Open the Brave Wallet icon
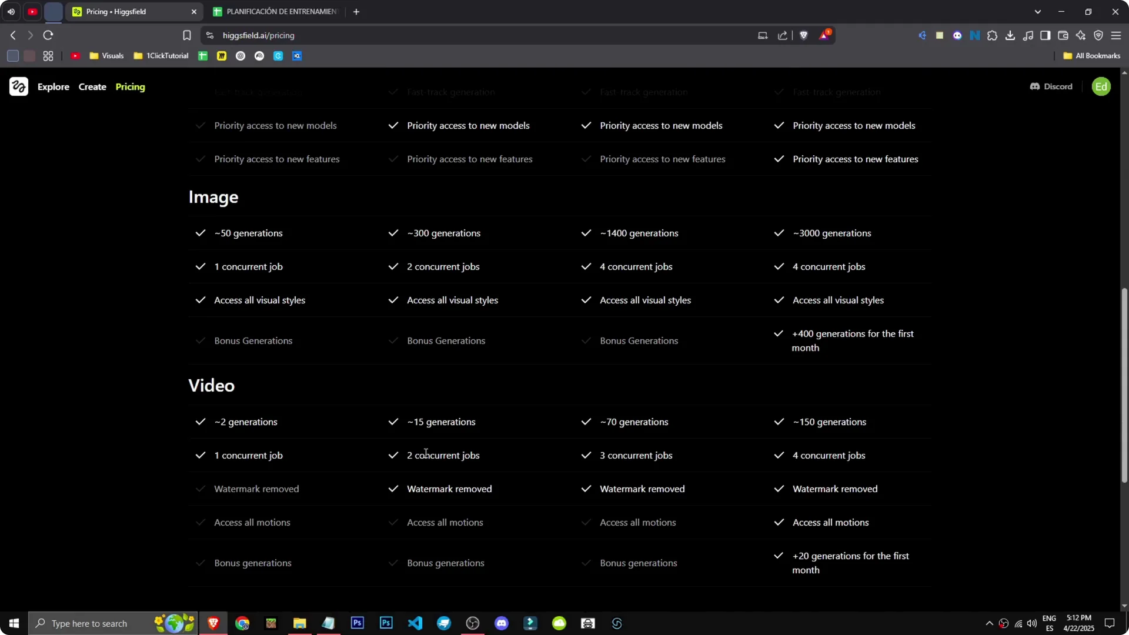Image resolution: width=1129 pixels, height=635 pixels. click(x=1063, y=35)
